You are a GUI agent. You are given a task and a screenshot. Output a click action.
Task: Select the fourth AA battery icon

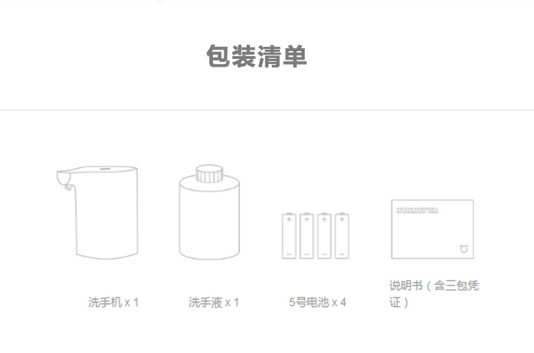[342, 236]
